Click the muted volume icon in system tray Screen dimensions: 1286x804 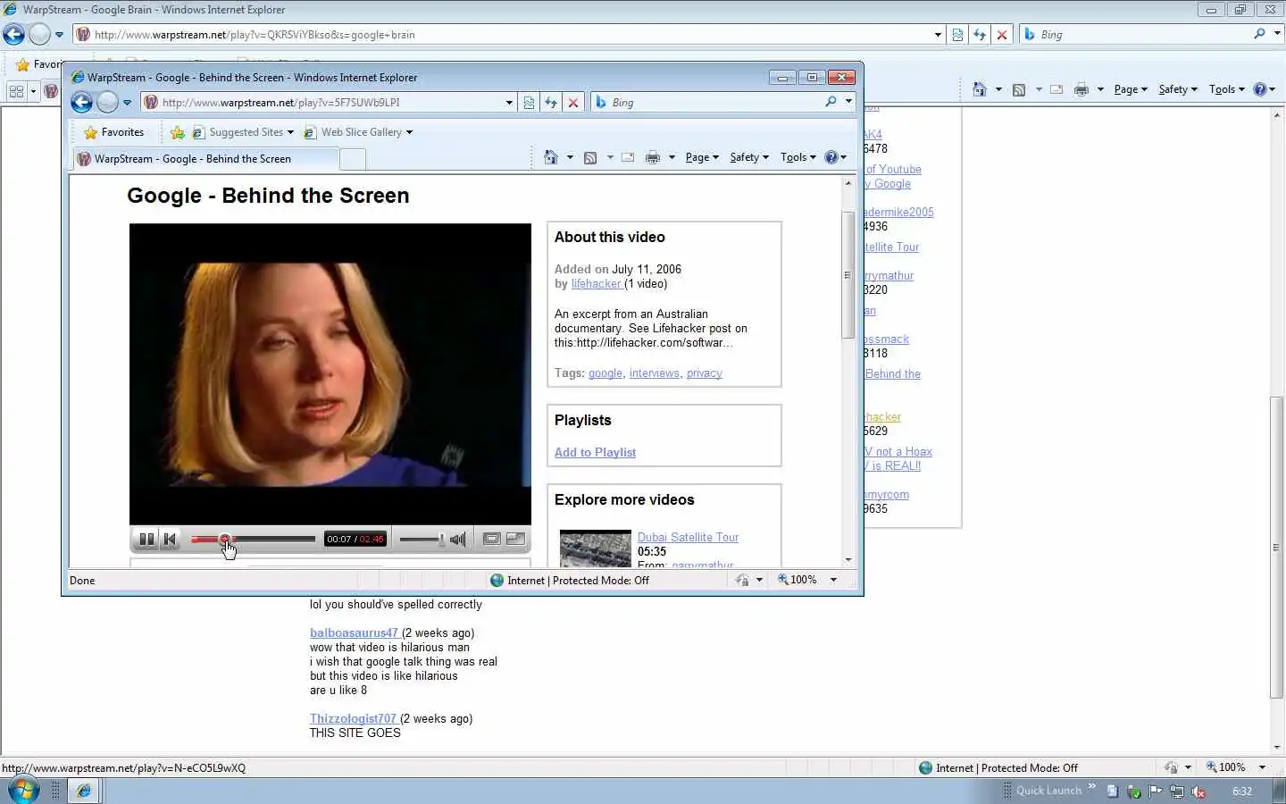1198,791
